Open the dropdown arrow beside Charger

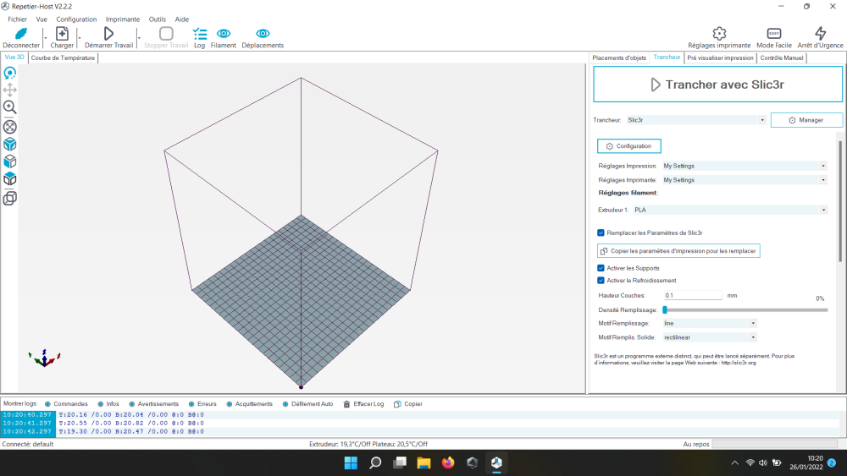[x=80, y=38]
